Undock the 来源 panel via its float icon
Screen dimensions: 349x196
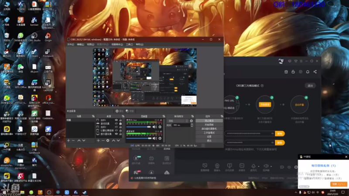(123, 116)
